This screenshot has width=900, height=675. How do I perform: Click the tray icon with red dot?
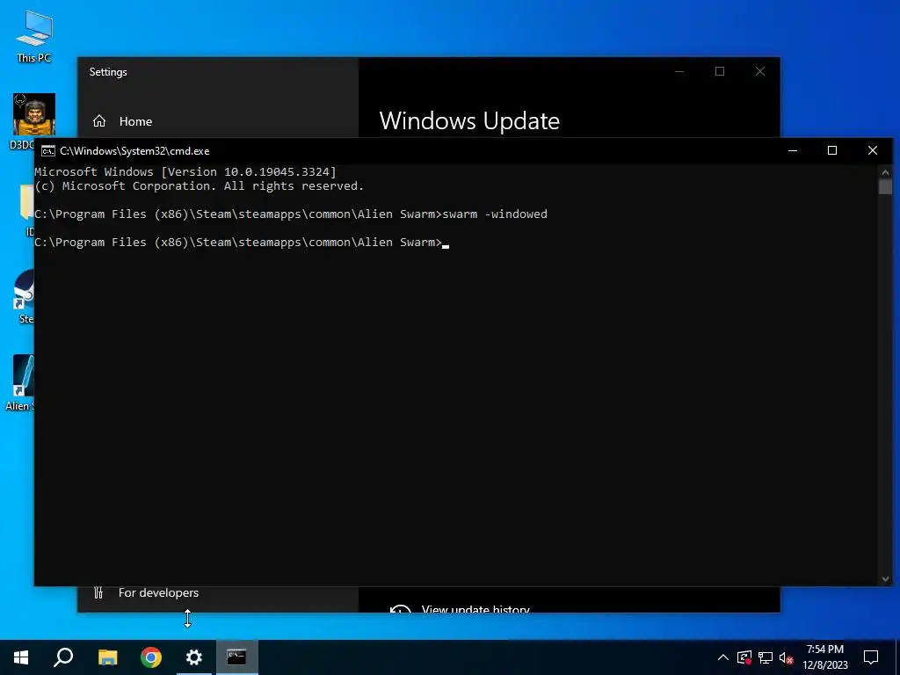(x=744, y=657)
